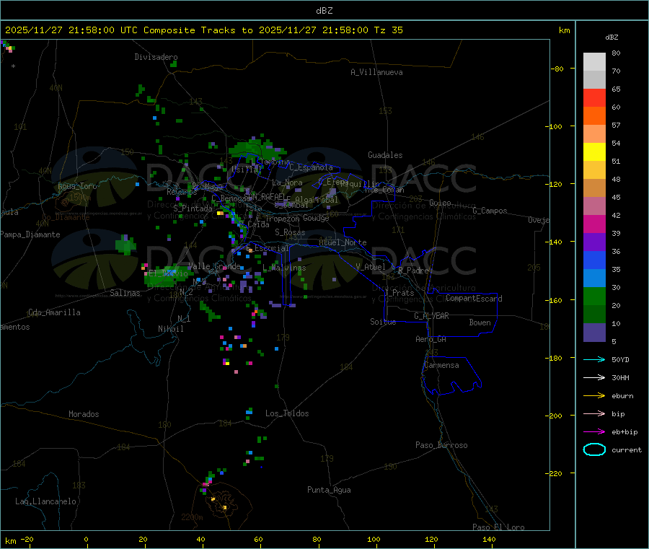Select the Agua_Toro map label
The height and width of the screenshot is (549, 649).
77,186
